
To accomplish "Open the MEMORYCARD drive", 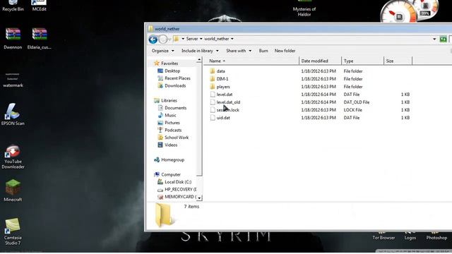I will point(177,197).
